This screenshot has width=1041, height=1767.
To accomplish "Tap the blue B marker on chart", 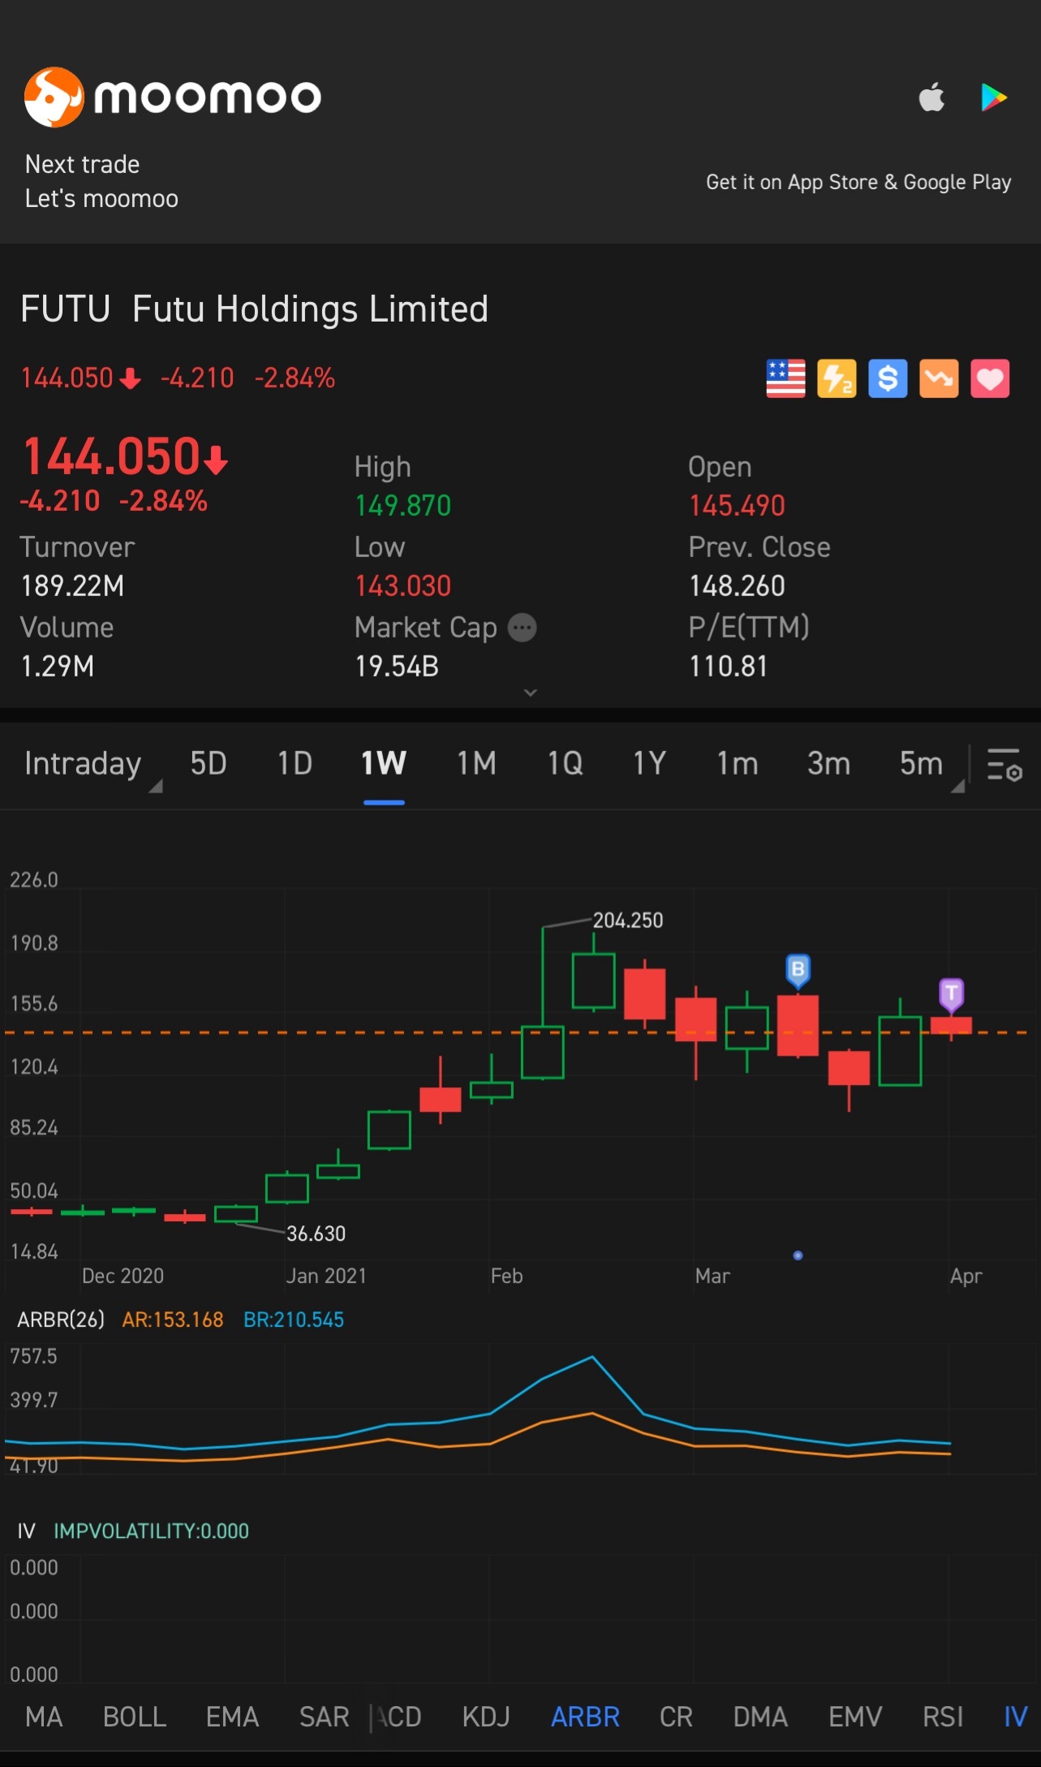I will point(798,970).
